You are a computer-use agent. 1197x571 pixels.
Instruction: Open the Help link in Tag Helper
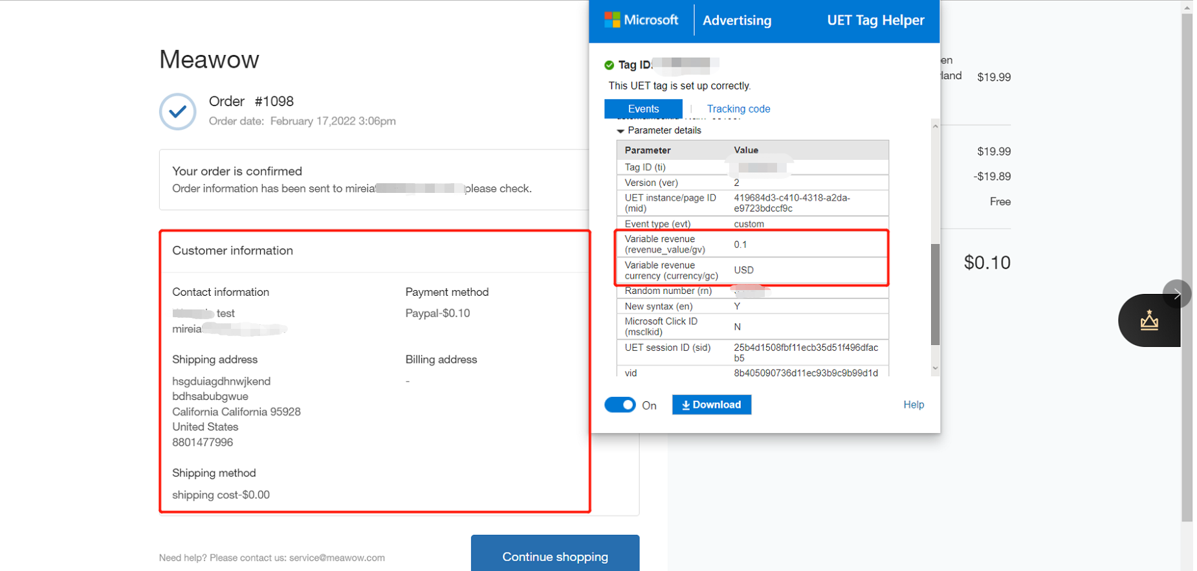point(914,405)
